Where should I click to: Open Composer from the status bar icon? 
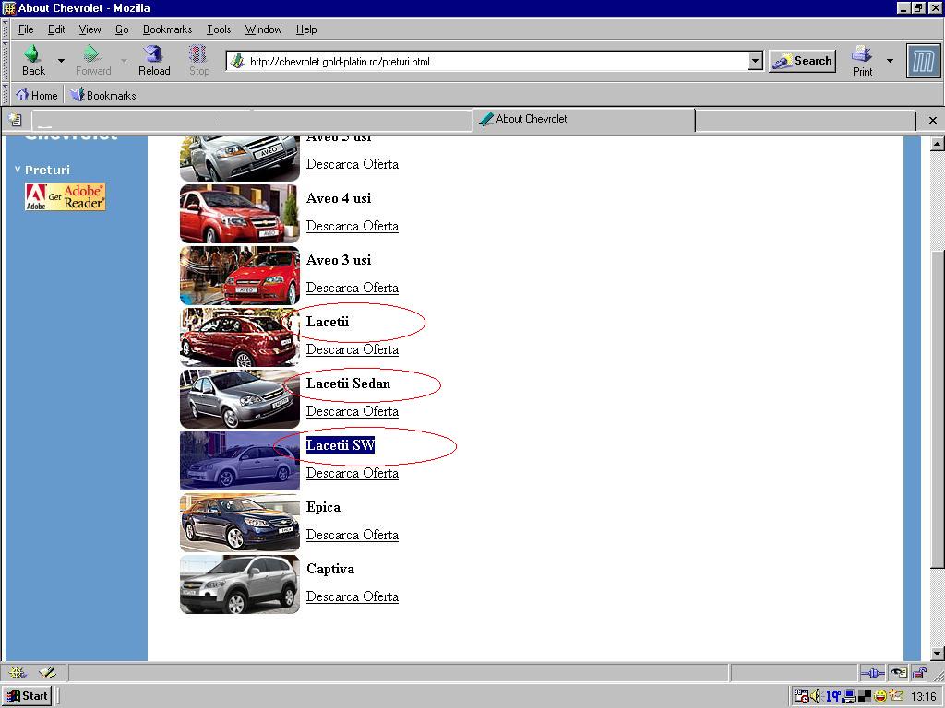[x=47, y=672]
